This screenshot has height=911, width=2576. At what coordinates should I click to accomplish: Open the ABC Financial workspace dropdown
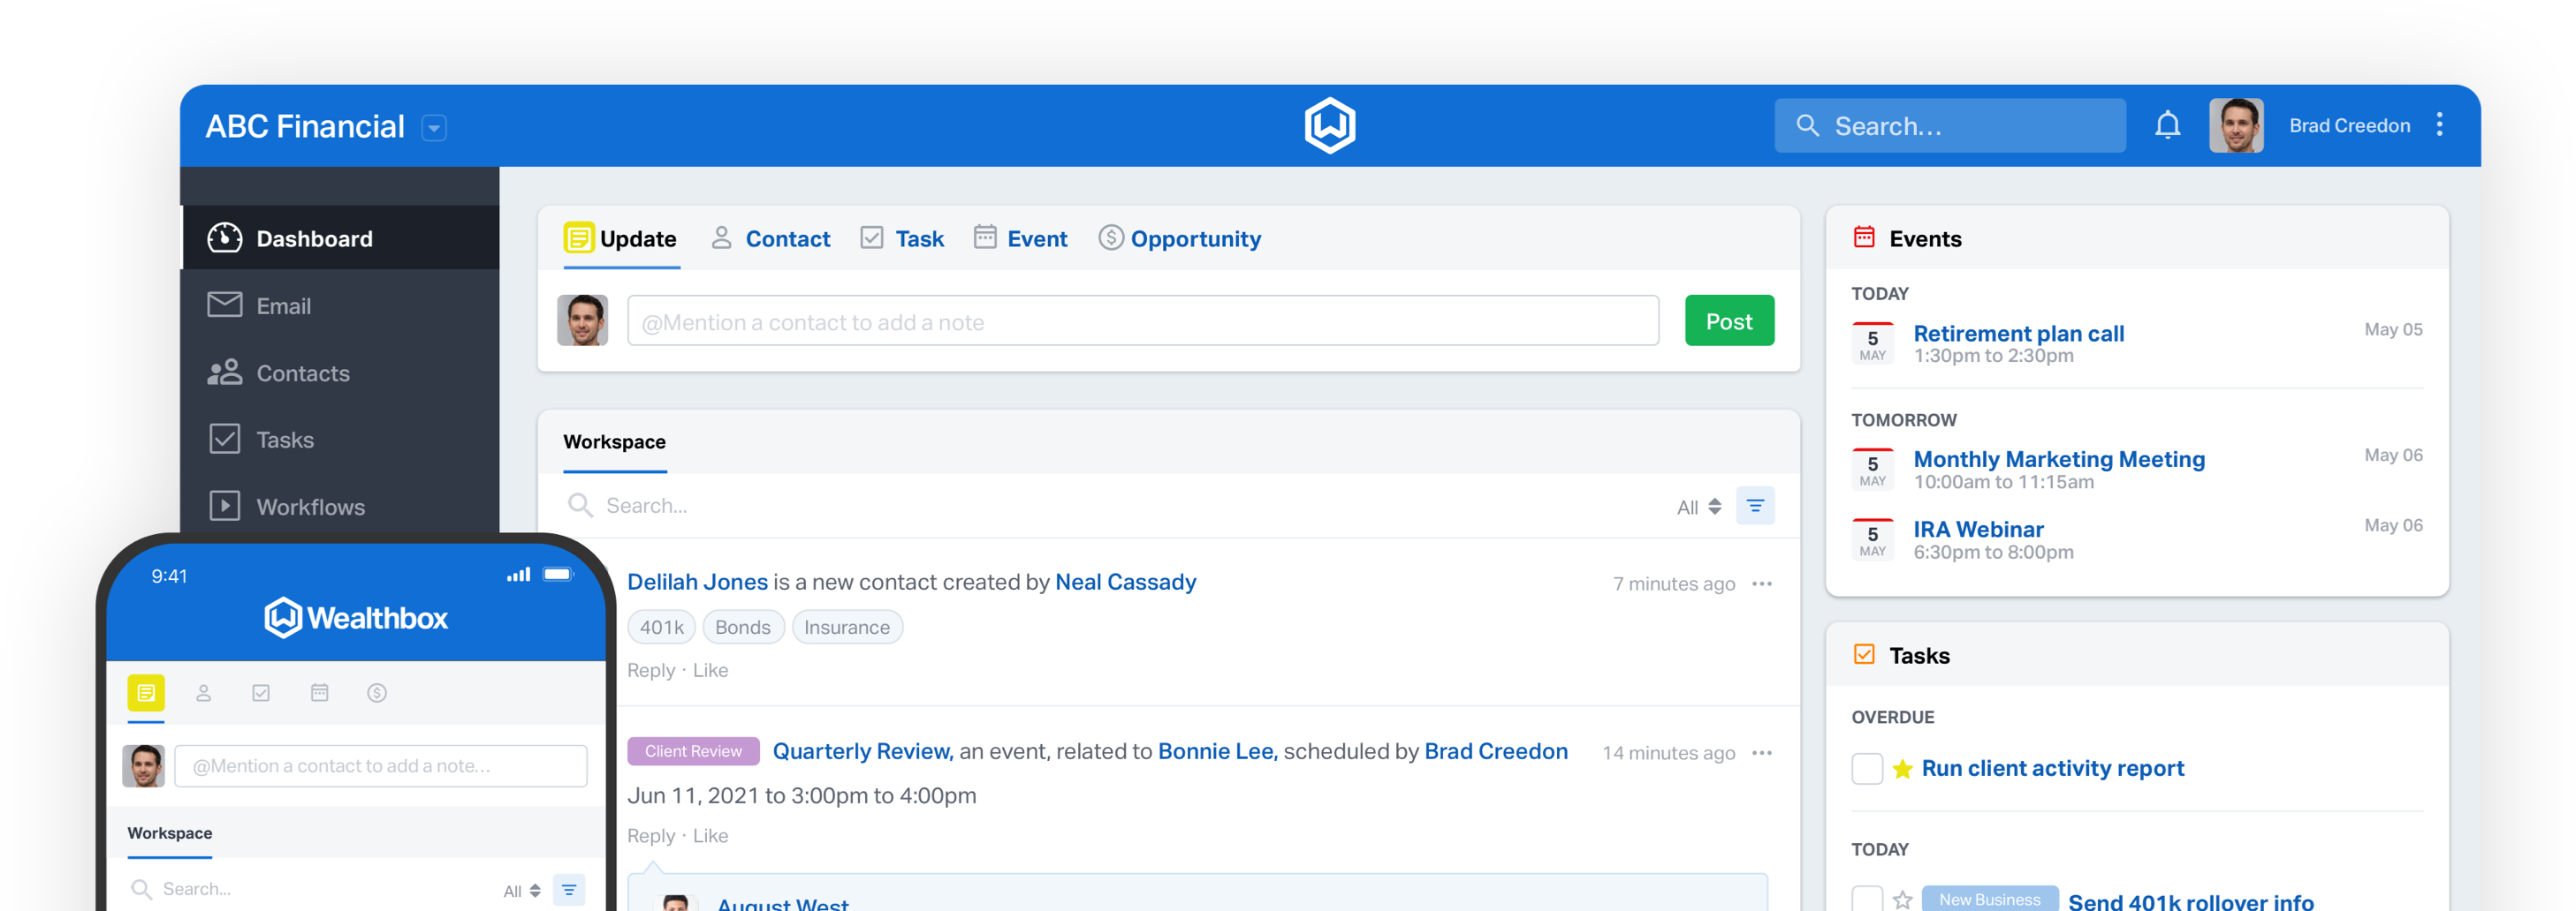click(434, 128)
